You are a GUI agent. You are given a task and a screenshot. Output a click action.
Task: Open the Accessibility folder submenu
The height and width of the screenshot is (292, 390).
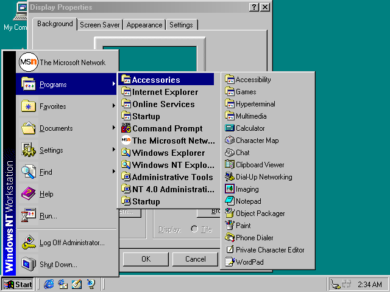click(268, 80)
